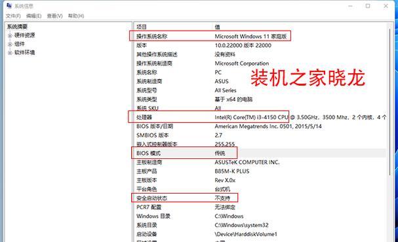
Task: Open the 帮助(H) menu
Action: (76, 16)
